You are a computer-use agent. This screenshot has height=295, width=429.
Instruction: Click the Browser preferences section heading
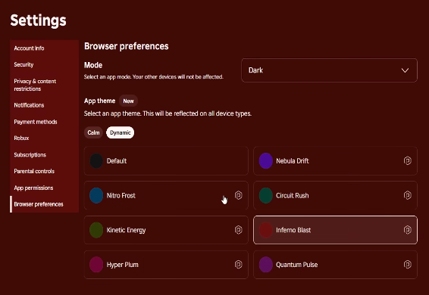pos(127,46)
